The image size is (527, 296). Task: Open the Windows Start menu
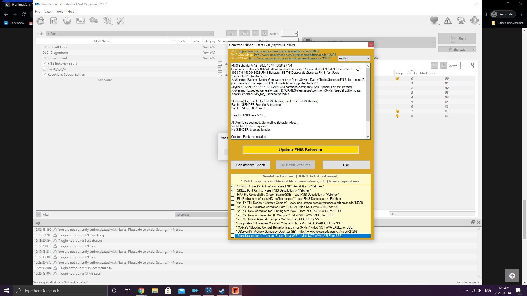(7, 291)
